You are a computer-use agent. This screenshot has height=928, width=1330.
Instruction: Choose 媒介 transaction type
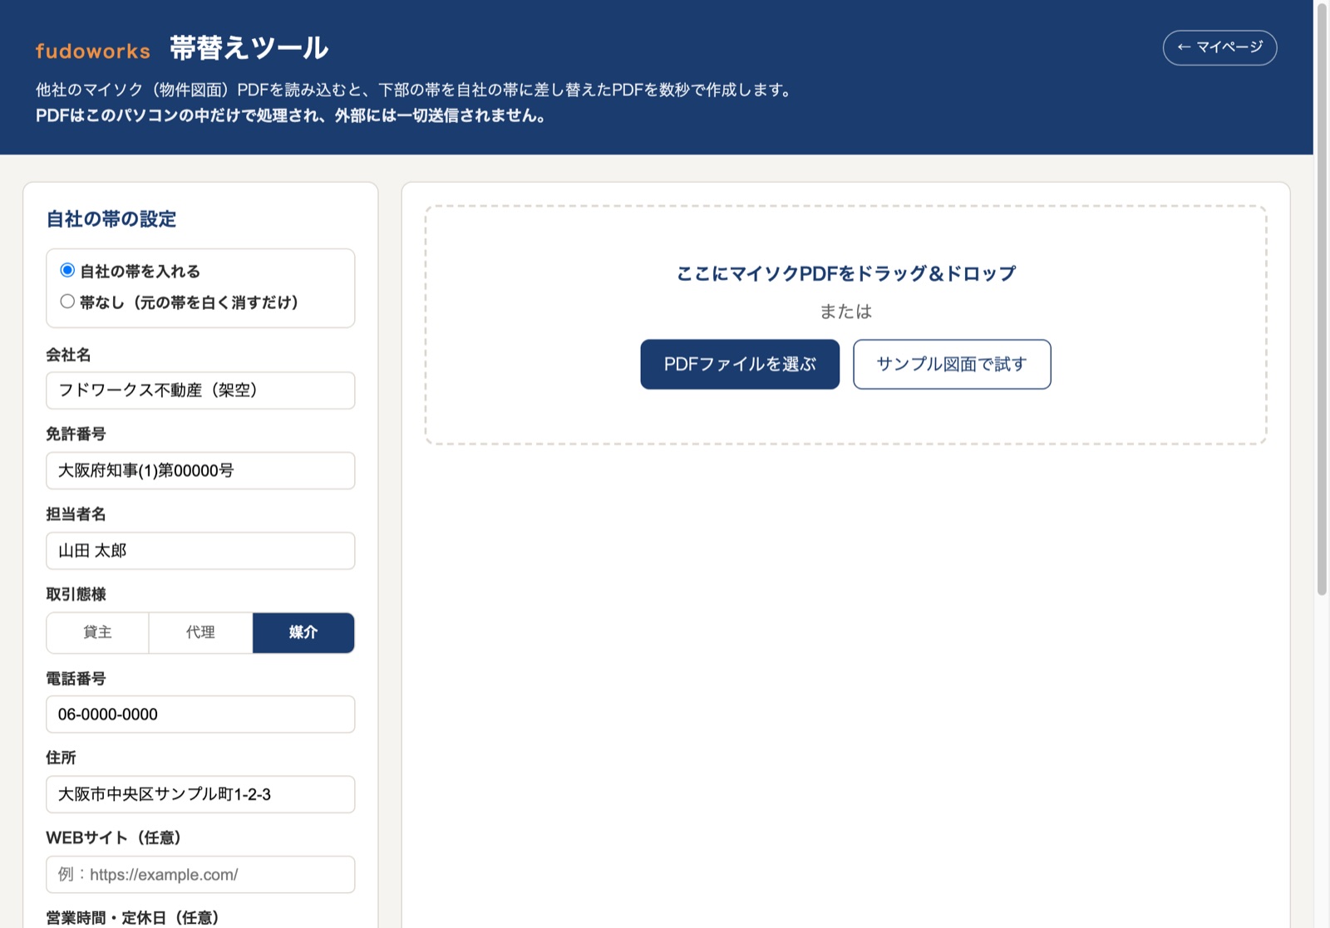pyautogui.click(x=303, y=632)
